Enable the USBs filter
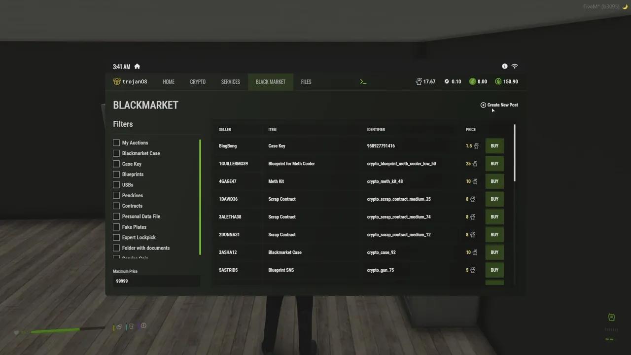The height and width of the screenshot is (355, 631). tap(116, 185)
